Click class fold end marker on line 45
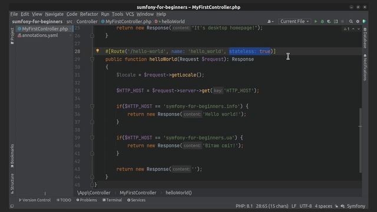Viewport: 377px width, 212px height. tap(92, 184)
